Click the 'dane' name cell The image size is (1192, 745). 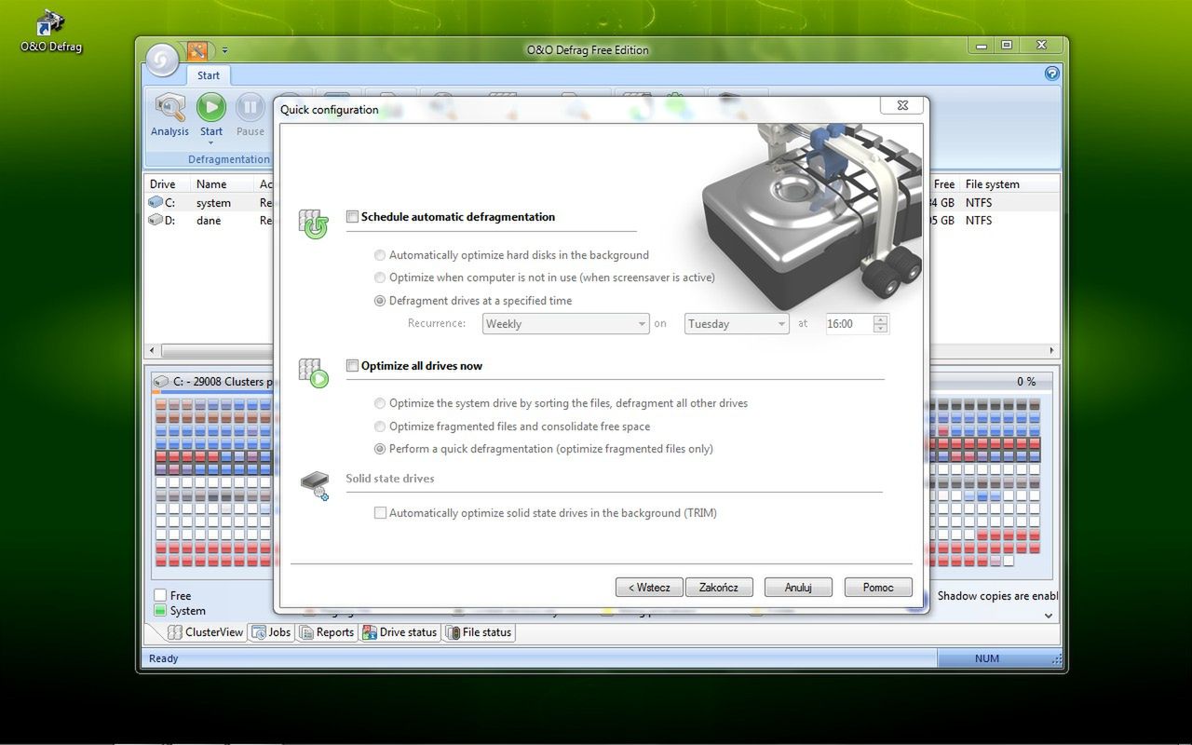(209, 221)
